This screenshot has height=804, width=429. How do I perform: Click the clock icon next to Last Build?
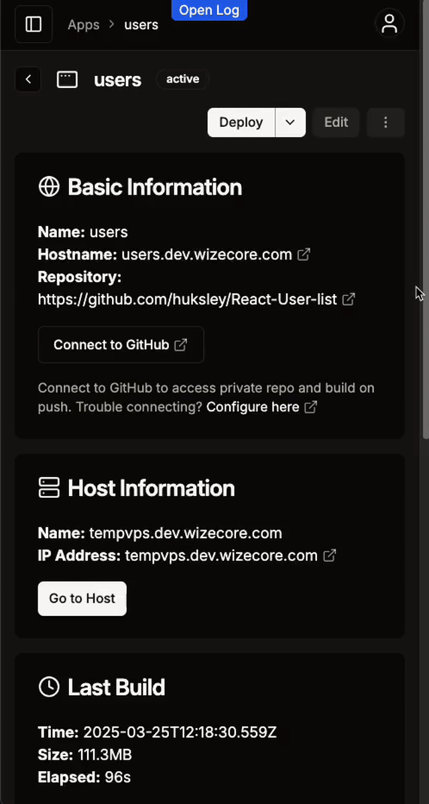tap(49, 687)
